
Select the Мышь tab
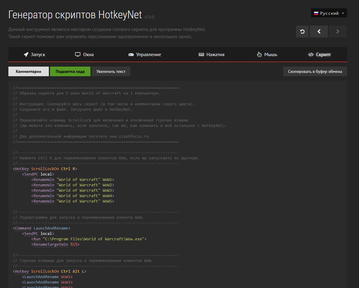click(x=267, y=55)
